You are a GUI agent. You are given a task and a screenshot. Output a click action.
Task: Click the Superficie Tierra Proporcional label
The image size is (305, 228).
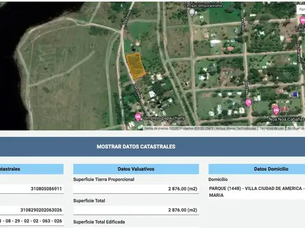point(104,179)
